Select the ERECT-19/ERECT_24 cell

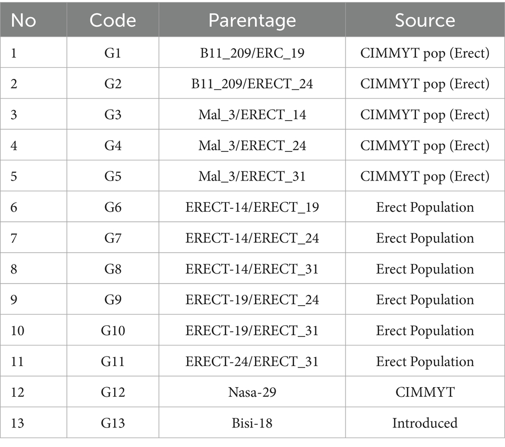tap(252, 300)
